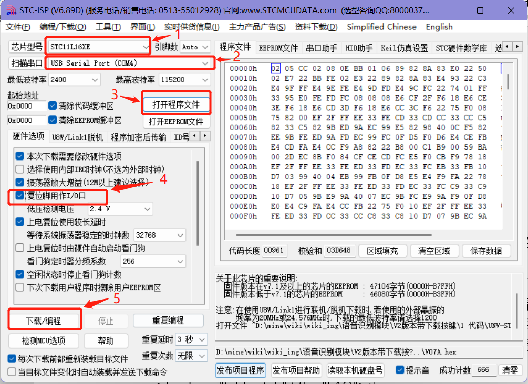Open chip model STC11L16XE dropdown
Image resolution: width=528 pixels, height=384 pixels.
[99, 47]
